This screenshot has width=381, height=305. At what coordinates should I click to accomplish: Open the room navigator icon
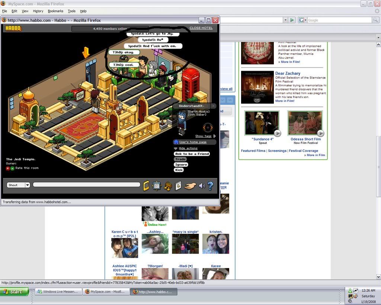point(157,185)
